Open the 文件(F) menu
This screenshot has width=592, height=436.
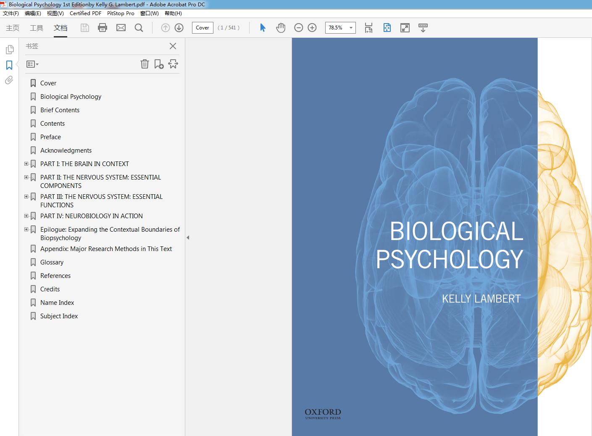[x=11, y=13]
